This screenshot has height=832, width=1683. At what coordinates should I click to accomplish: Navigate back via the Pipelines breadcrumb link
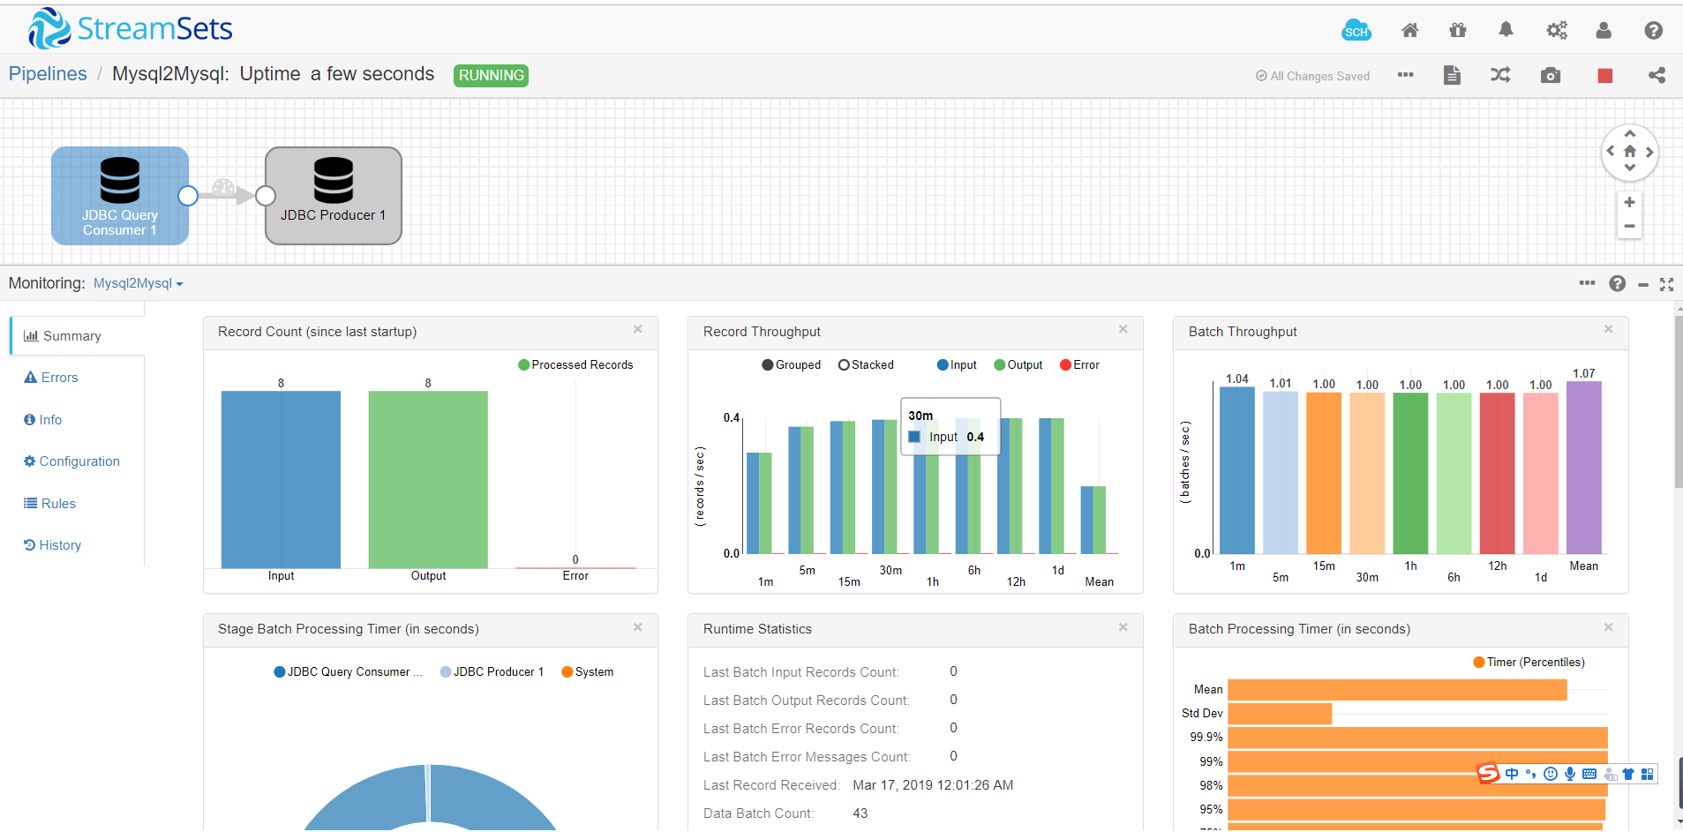(x=48, y=74)
